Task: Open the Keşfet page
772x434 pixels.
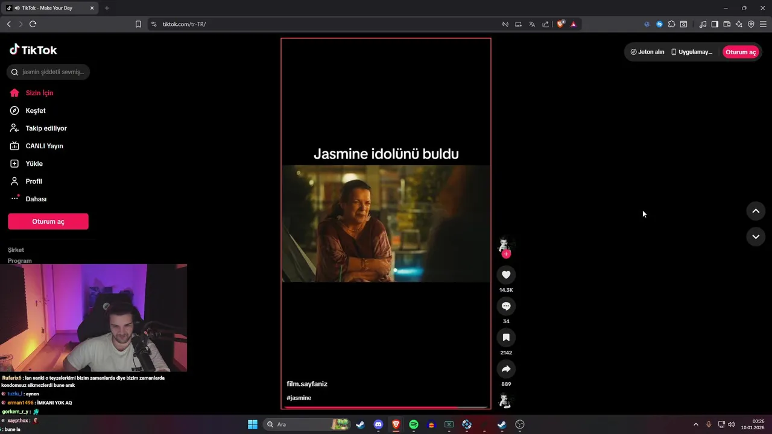Action: 28,111
